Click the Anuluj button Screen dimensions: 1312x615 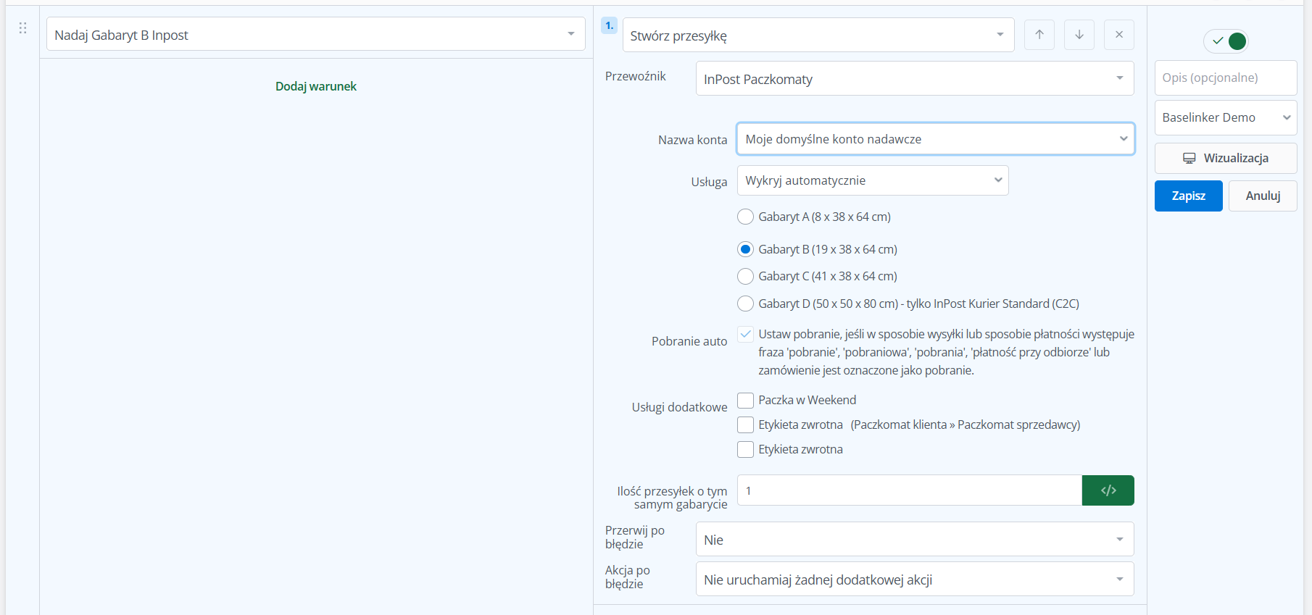tap(1262, 196)
